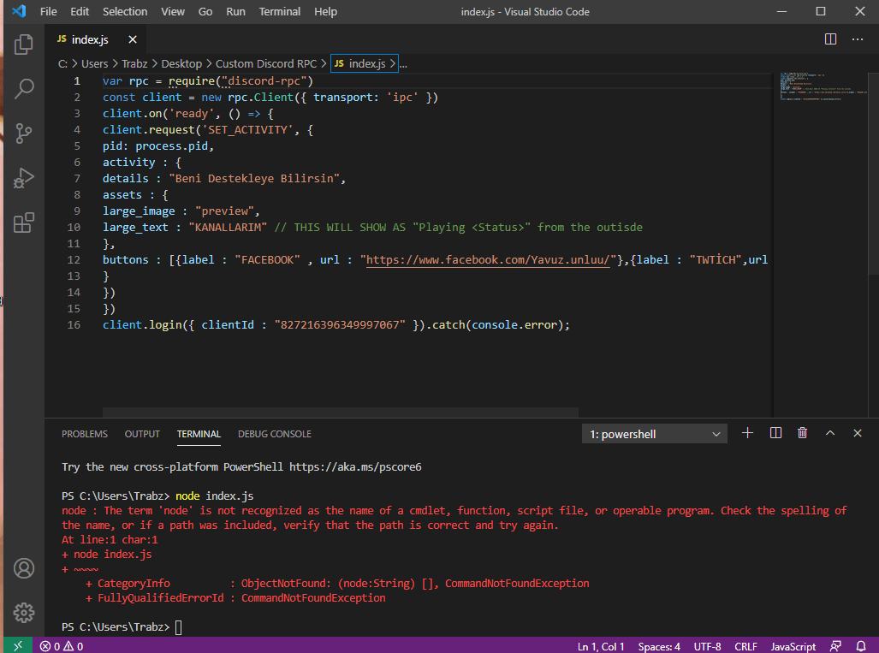Change indentation via Spaces: 4
The image size is (879, 653).
pyautogui.click(x=659, y=646)
